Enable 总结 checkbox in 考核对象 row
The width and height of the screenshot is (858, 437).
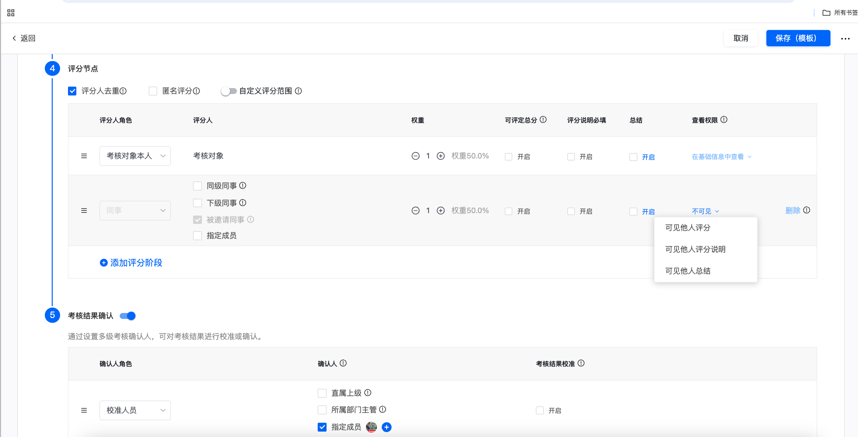633,157
